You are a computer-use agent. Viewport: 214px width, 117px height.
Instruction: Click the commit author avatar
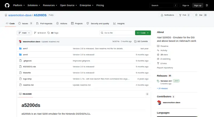pos(20,41)
